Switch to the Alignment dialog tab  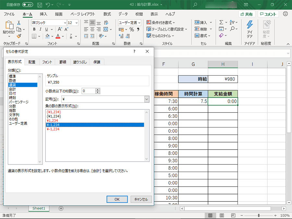click(32, 62)
